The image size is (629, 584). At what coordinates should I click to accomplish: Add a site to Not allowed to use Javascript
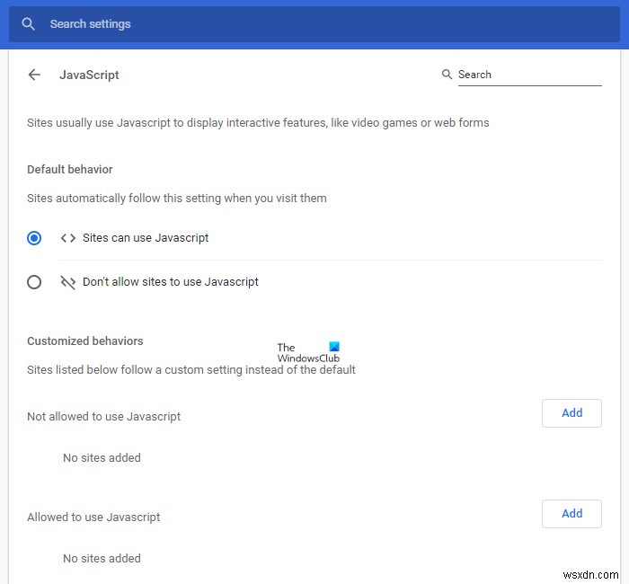571,413
